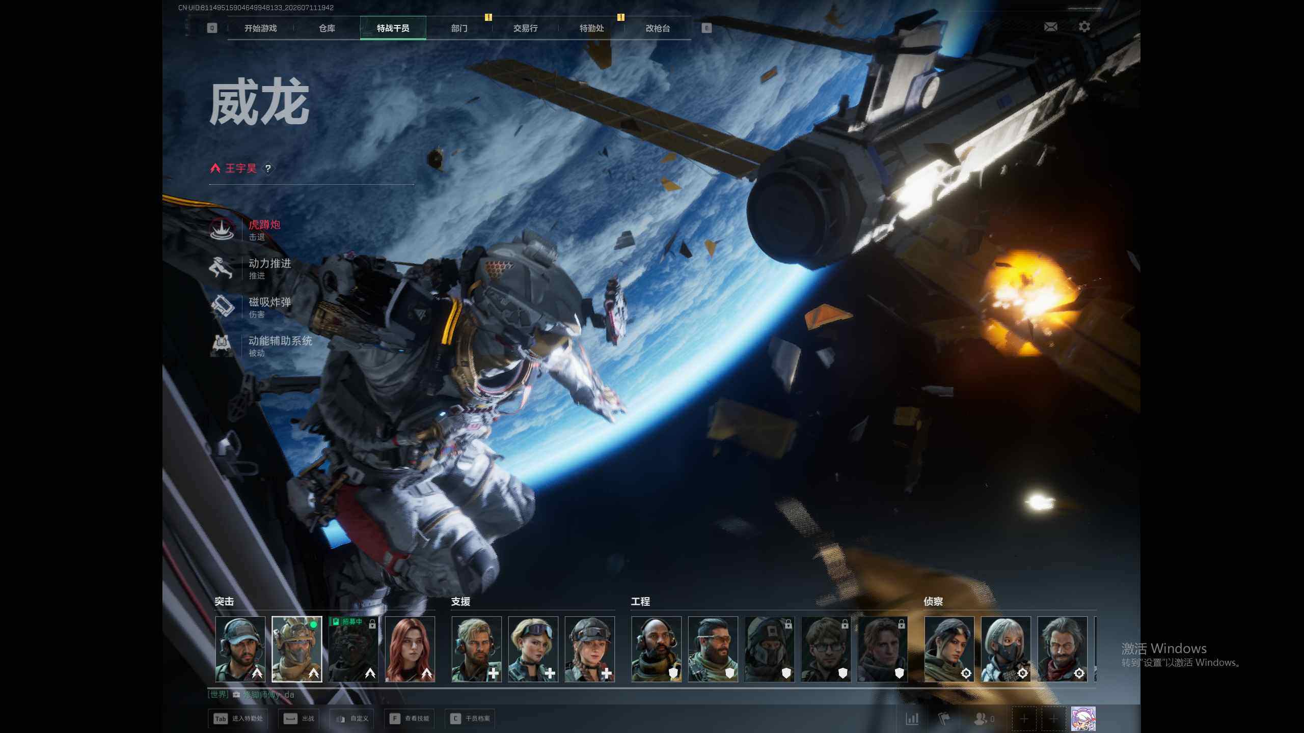The width and height of the screenshot is (1304, 733).
Task: Select the 磁吸炸弹 skill icon
Action: [222, 307]
